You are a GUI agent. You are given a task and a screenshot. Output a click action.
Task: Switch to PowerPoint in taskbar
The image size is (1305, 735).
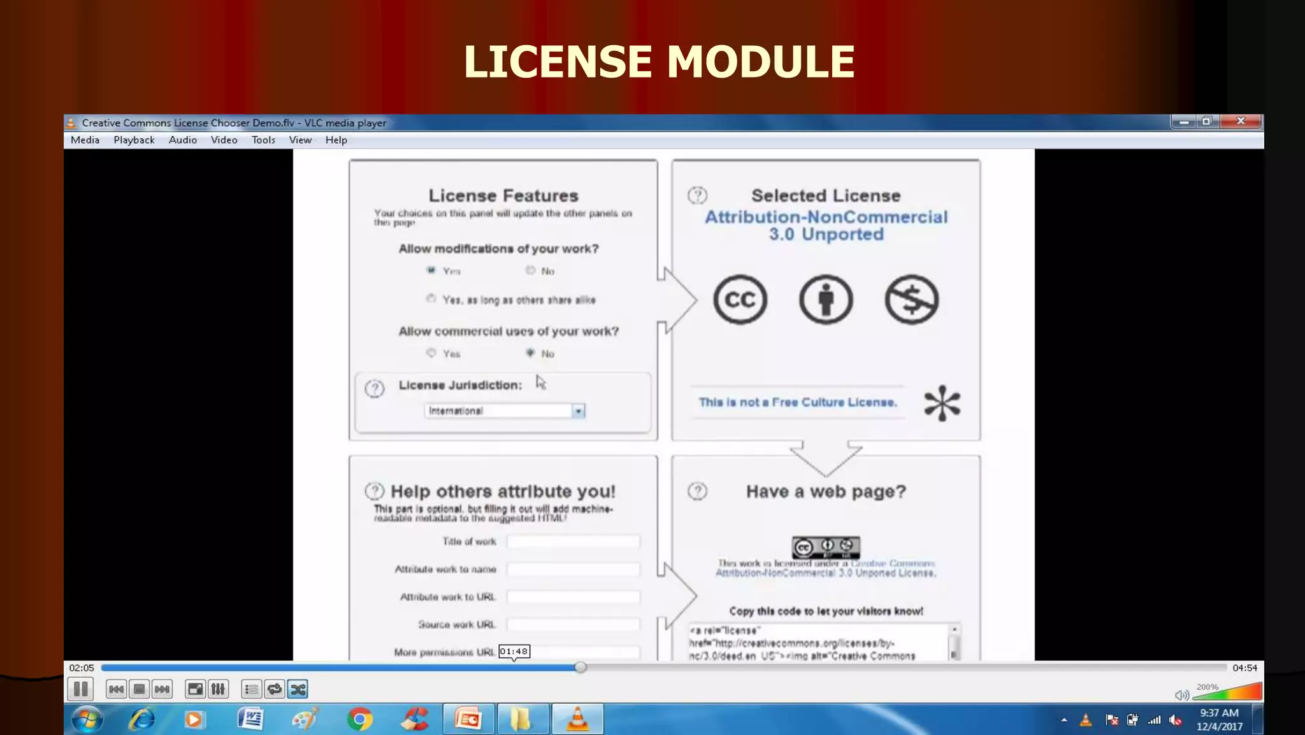(468, 720)
